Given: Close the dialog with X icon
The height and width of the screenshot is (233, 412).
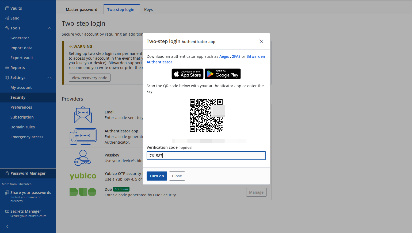Looking at the screenshot, I should pos(261,41).
